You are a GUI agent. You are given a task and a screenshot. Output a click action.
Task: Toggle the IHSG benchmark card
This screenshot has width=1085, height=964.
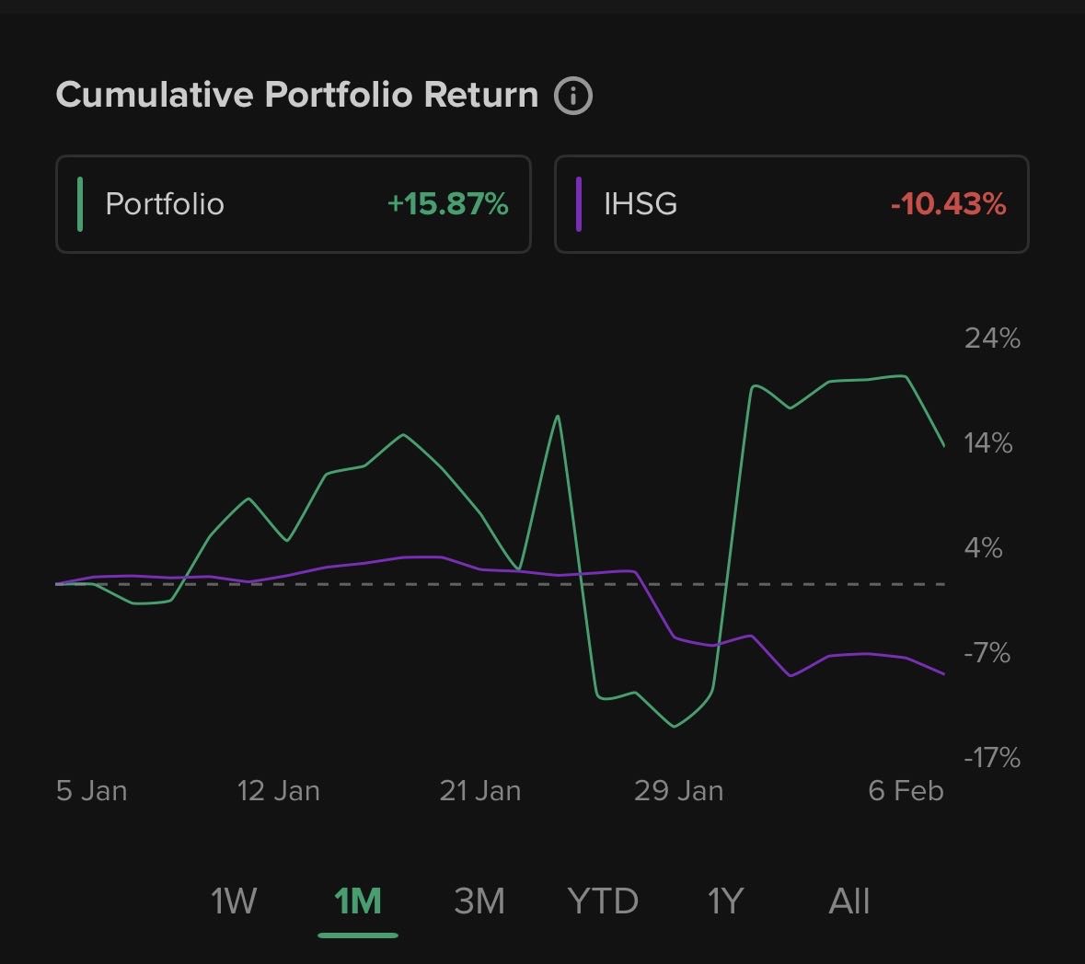[x=791, y=203]
